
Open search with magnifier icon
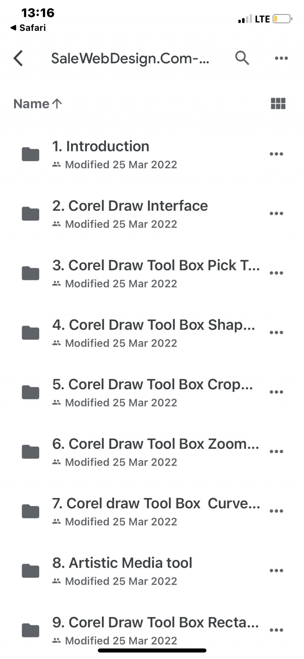[x=242, y=58]
